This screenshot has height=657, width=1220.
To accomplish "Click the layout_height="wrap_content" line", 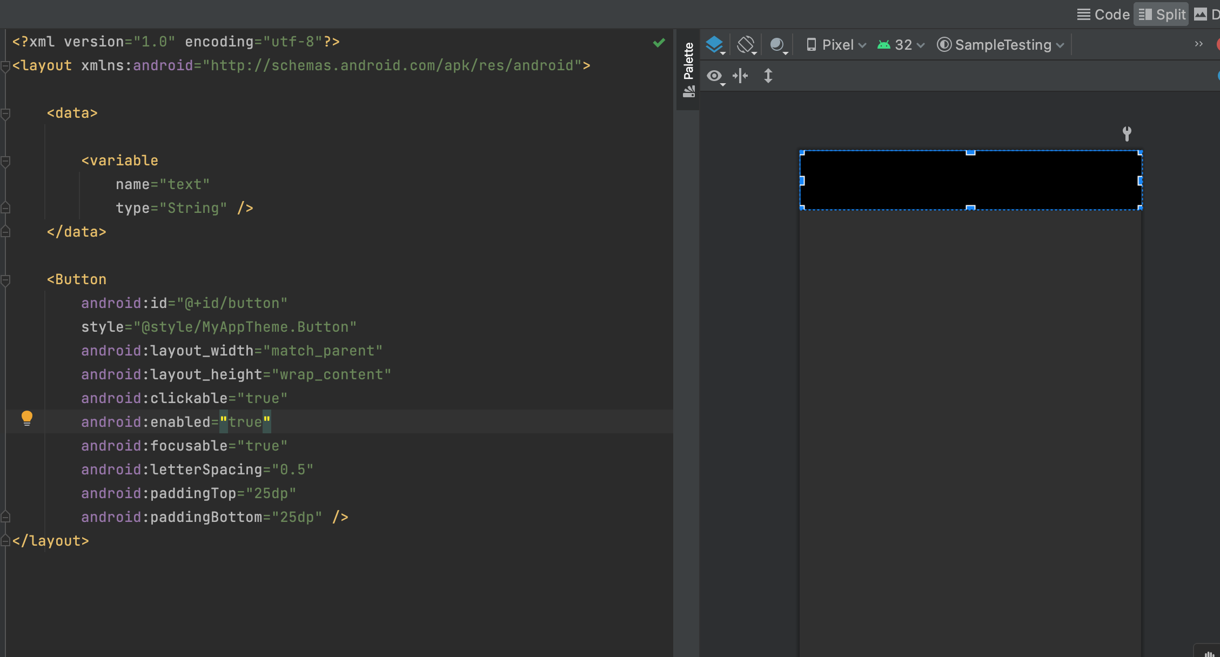I will point(236,374).
